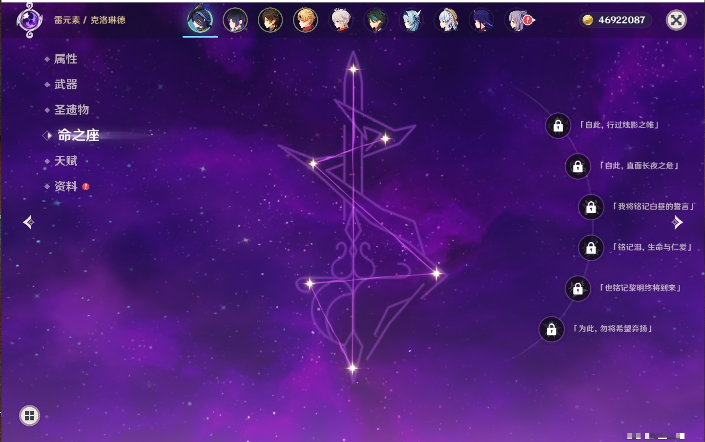Go to next character with right arrow

tap(677, 222)
